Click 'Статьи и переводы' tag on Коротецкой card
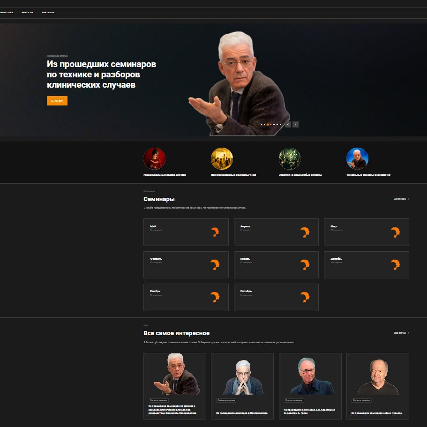 click(x=294, y=400)
